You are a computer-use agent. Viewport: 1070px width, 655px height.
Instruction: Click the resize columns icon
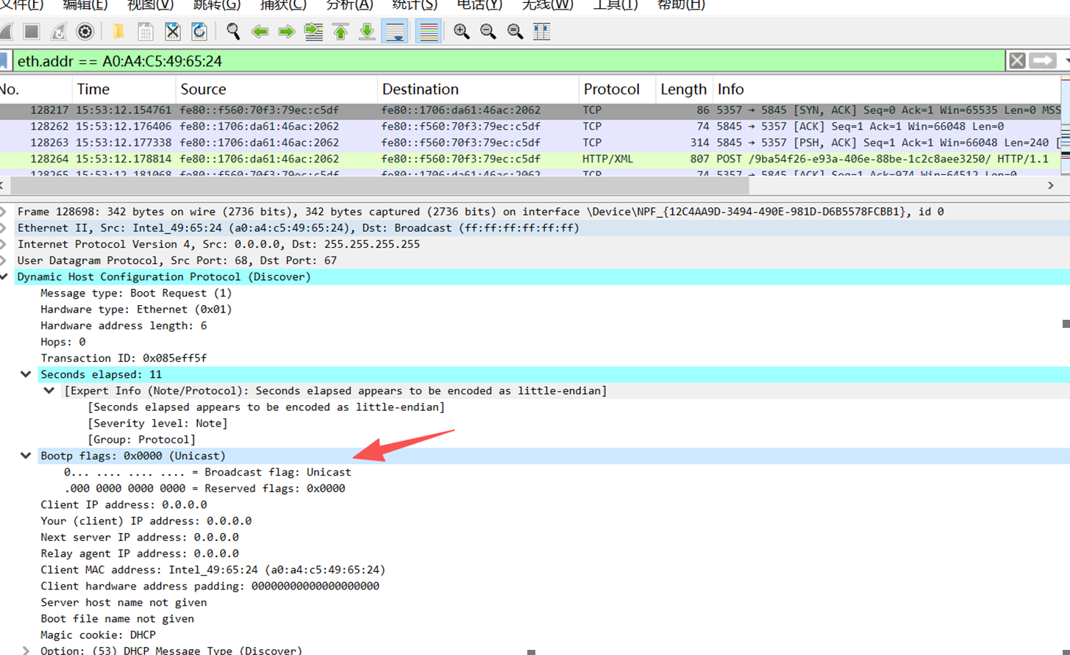(x=542, y=32)
